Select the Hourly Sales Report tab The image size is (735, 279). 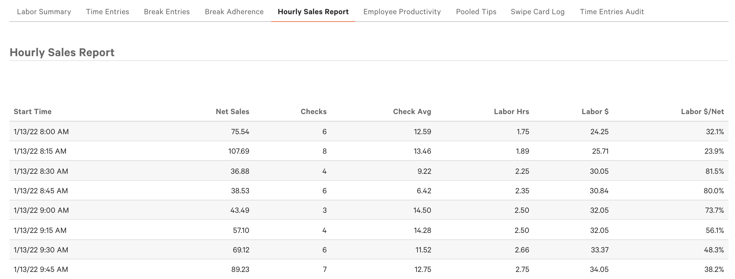(x=313, y=12)
